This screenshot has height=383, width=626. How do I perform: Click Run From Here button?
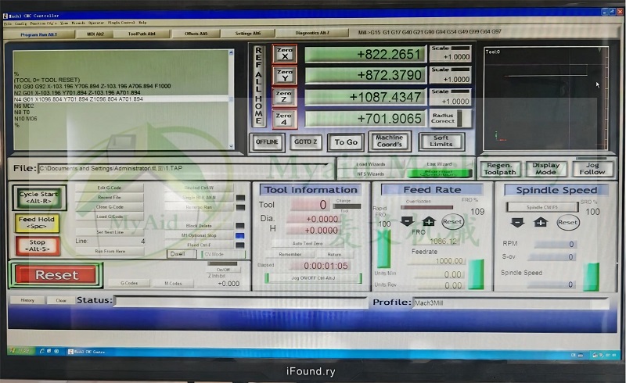[x=110, y=252]
